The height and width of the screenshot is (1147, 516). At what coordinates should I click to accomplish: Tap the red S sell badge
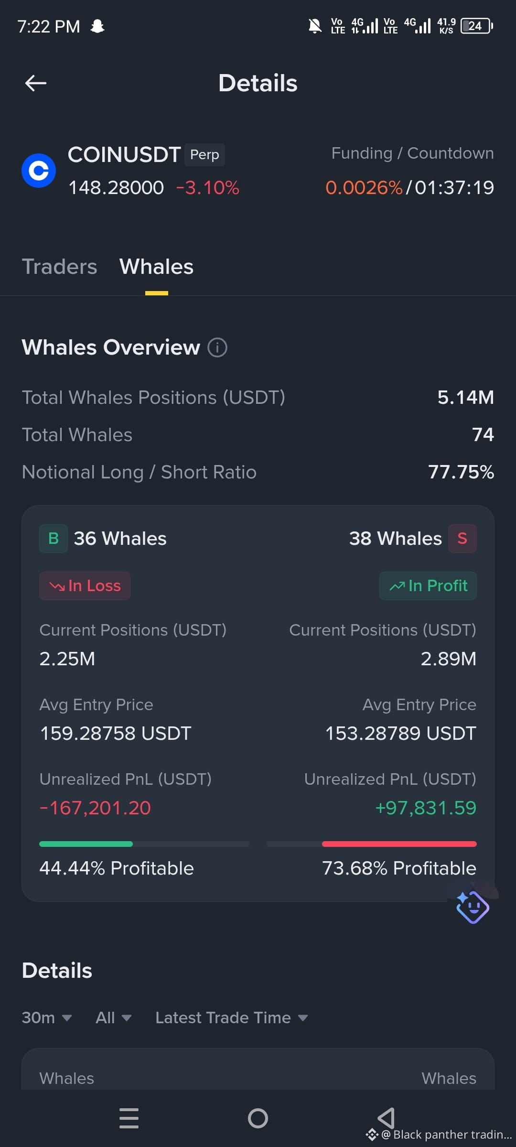tap(462, 539)
